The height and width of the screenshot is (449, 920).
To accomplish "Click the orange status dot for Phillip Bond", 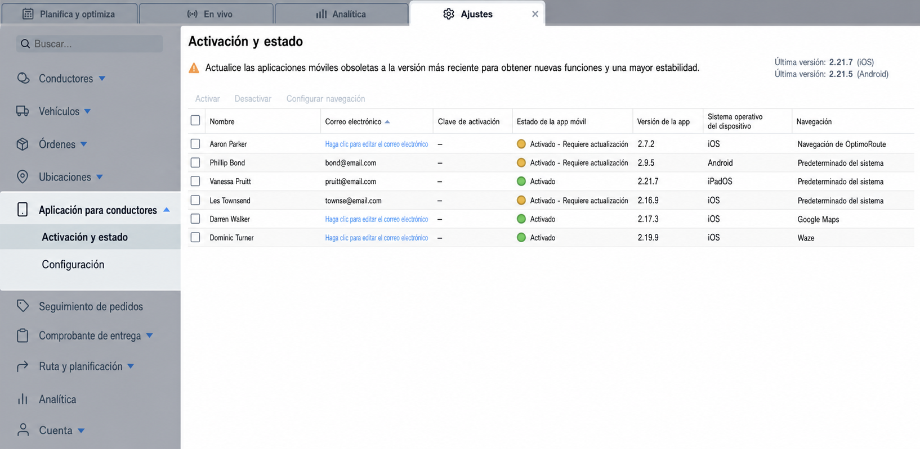I will 521,163.
